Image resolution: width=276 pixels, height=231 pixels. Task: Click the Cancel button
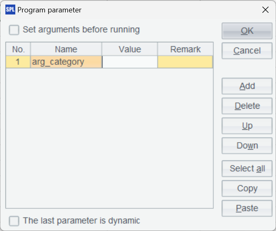247,51
